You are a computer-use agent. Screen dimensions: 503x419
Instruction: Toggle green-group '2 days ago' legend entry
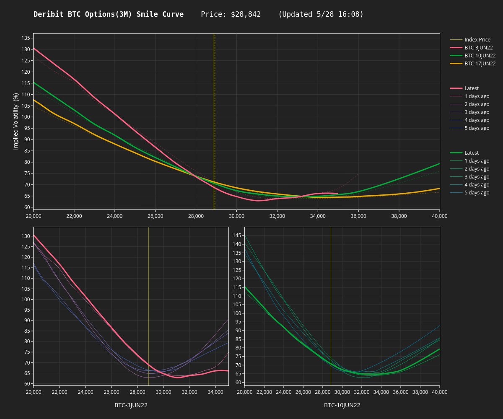tap(469, 169)
